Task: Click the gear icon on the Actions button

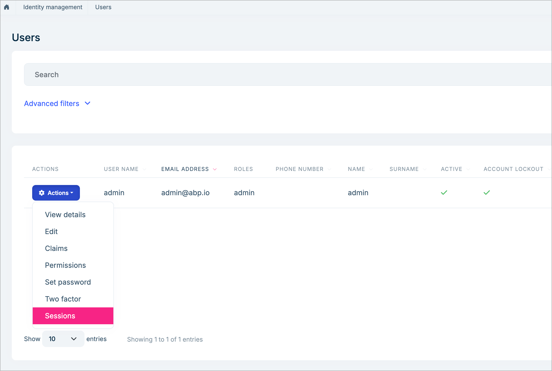Action: [x=42, y=193]
